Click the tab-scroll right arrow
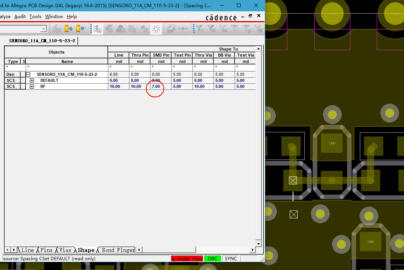Screen dimensions: 404x270 14,250
